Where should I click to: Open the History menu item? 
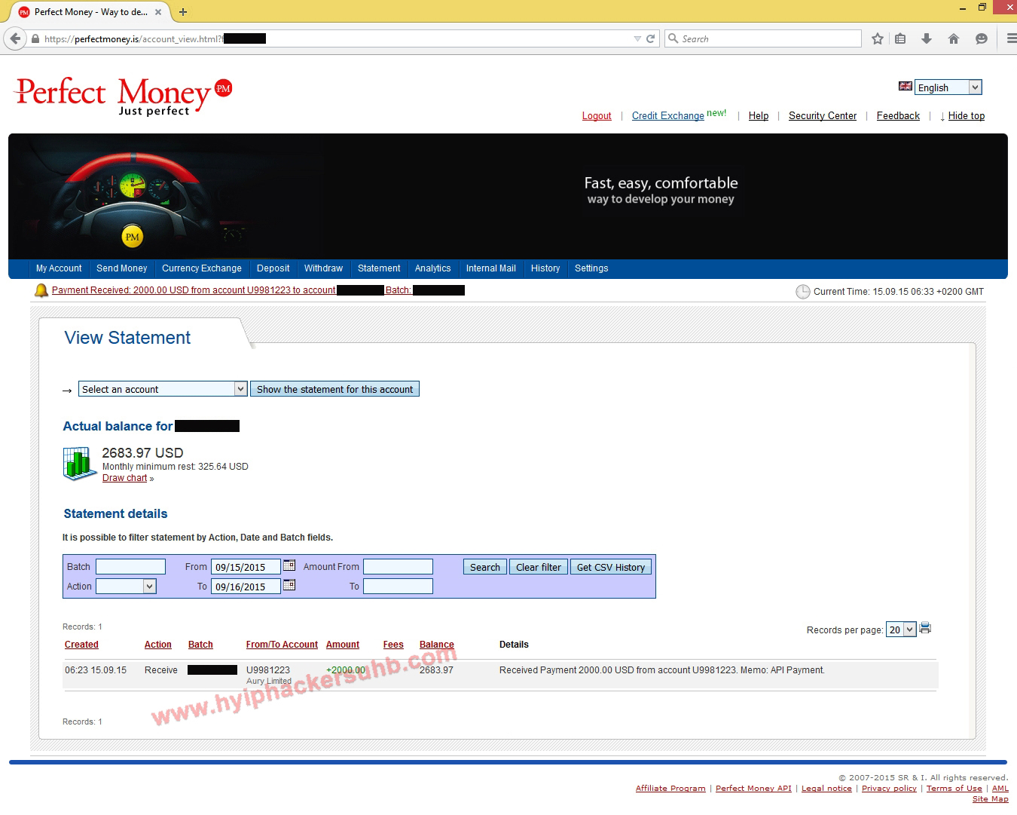(545, 268)
